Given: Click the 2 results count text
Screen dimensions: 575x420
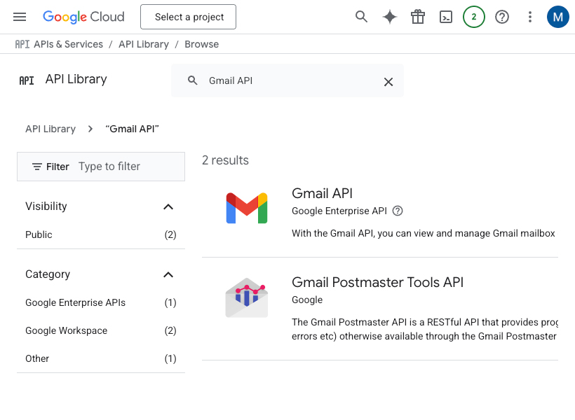Looking at the screenshot, I should tap(225, 160).
